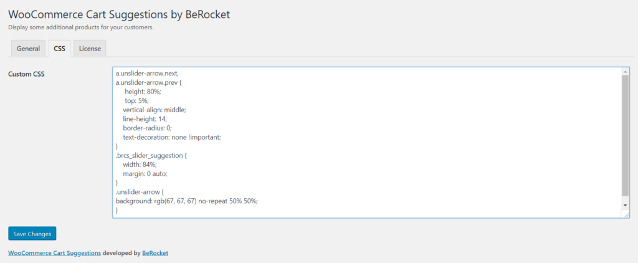Screen dimensions: 638x263
Task: Place cursor on the 'width: 84%;' line
Action: pos(140,165)
